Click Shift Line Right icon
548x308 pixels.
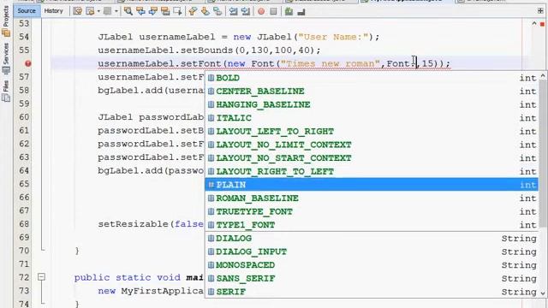click(x=246, y=11)
